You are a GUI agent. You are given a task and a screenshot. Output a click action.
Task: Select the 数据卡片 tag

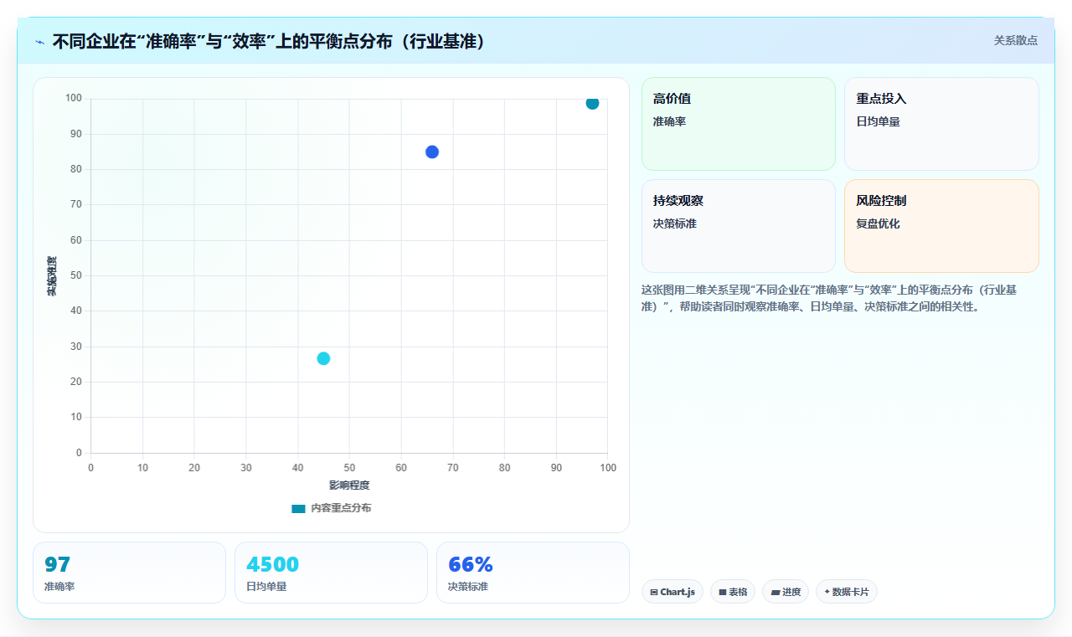[x=847, y=592]
